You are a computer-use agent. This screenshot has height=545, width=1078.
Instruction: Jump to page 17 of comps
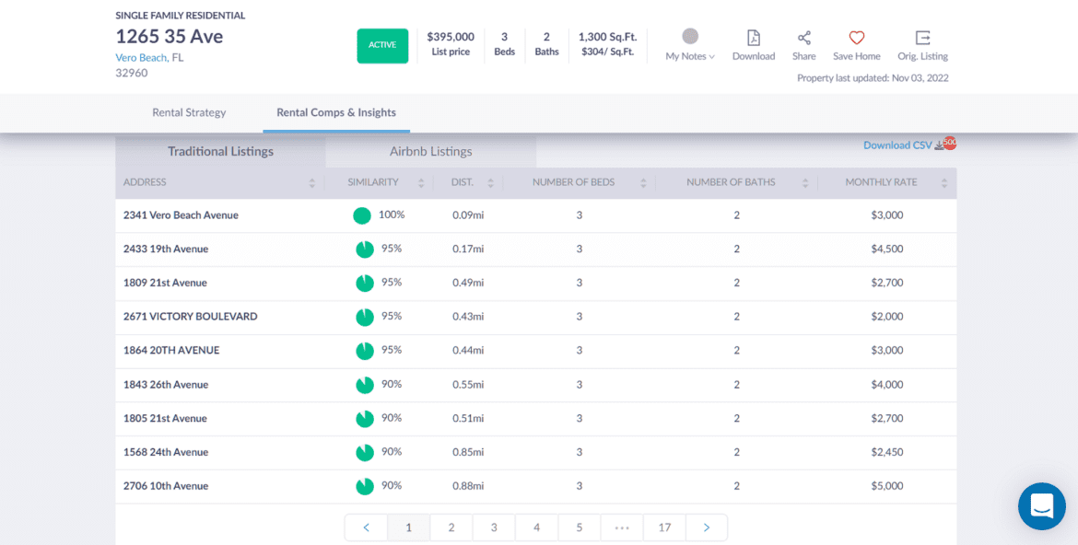(x=664, y=527)
